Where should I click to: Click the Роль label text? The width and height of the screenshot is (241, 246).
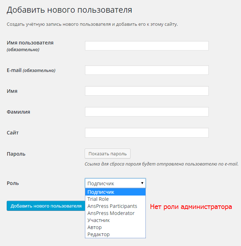click(x=13, y=183)
